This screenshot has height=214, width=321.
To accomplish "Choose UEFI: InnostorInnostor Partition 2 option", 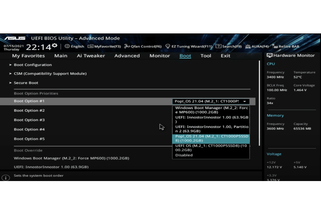I will click(x=211, y=129).
